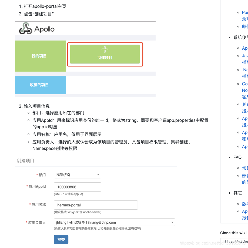Click the blue 收藏的项目 panel
The width and height of the screenshot is (248, 248).
pyautogui.click(x=40, y=85)
